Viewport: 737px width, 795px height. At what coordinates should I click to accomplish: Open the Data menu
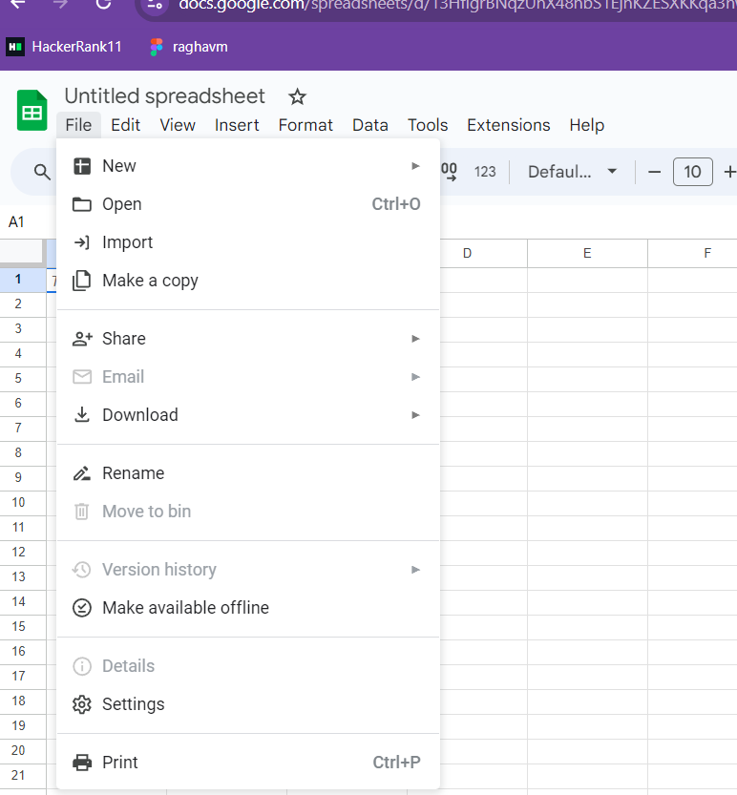[x=370, y=125]
